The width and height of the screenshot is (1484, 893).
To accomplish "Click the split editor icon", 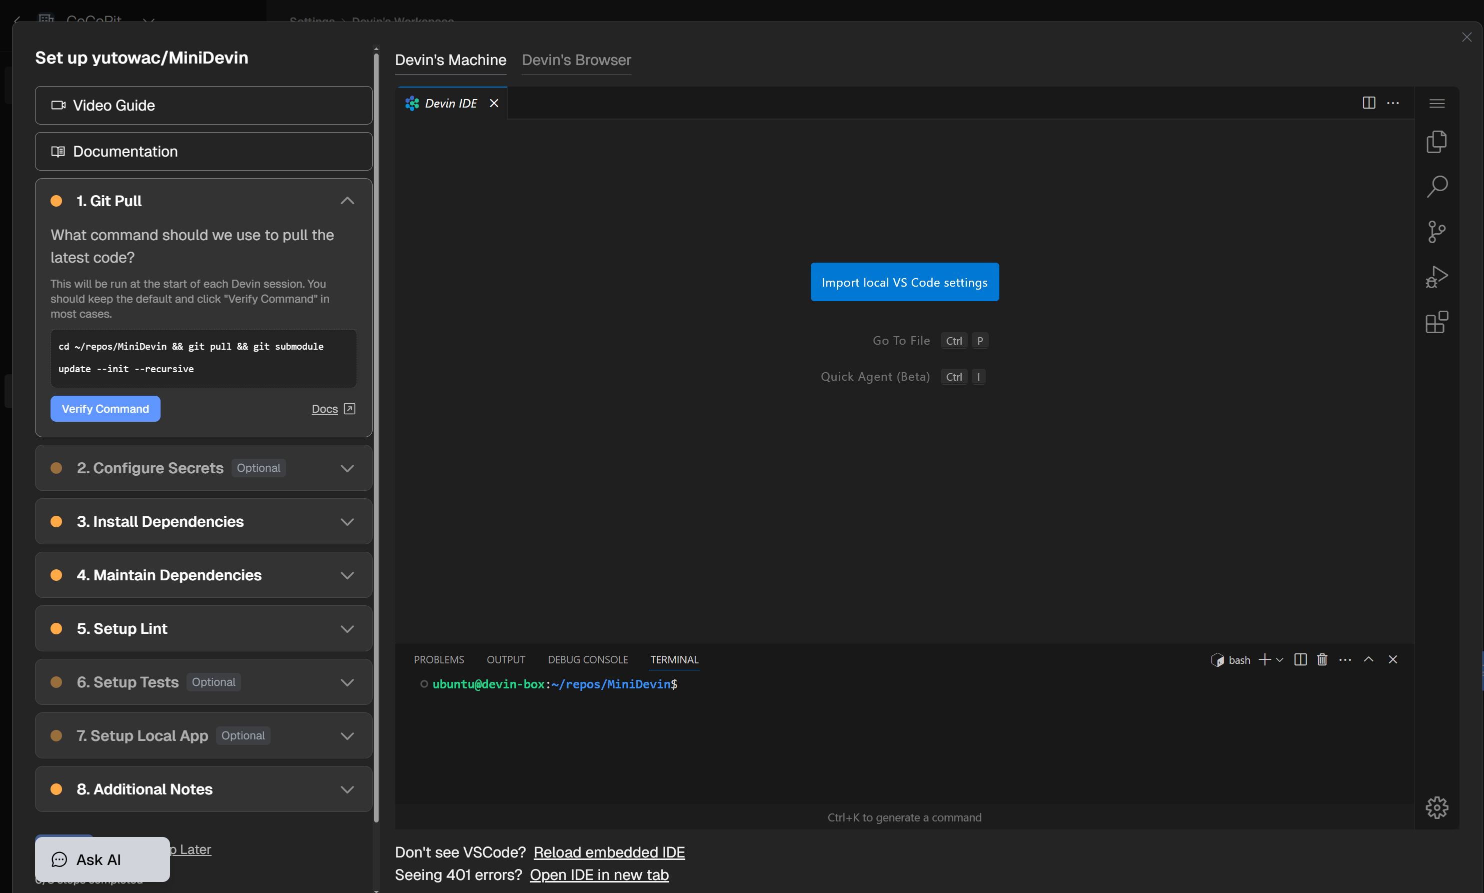I will point(1368,103).
